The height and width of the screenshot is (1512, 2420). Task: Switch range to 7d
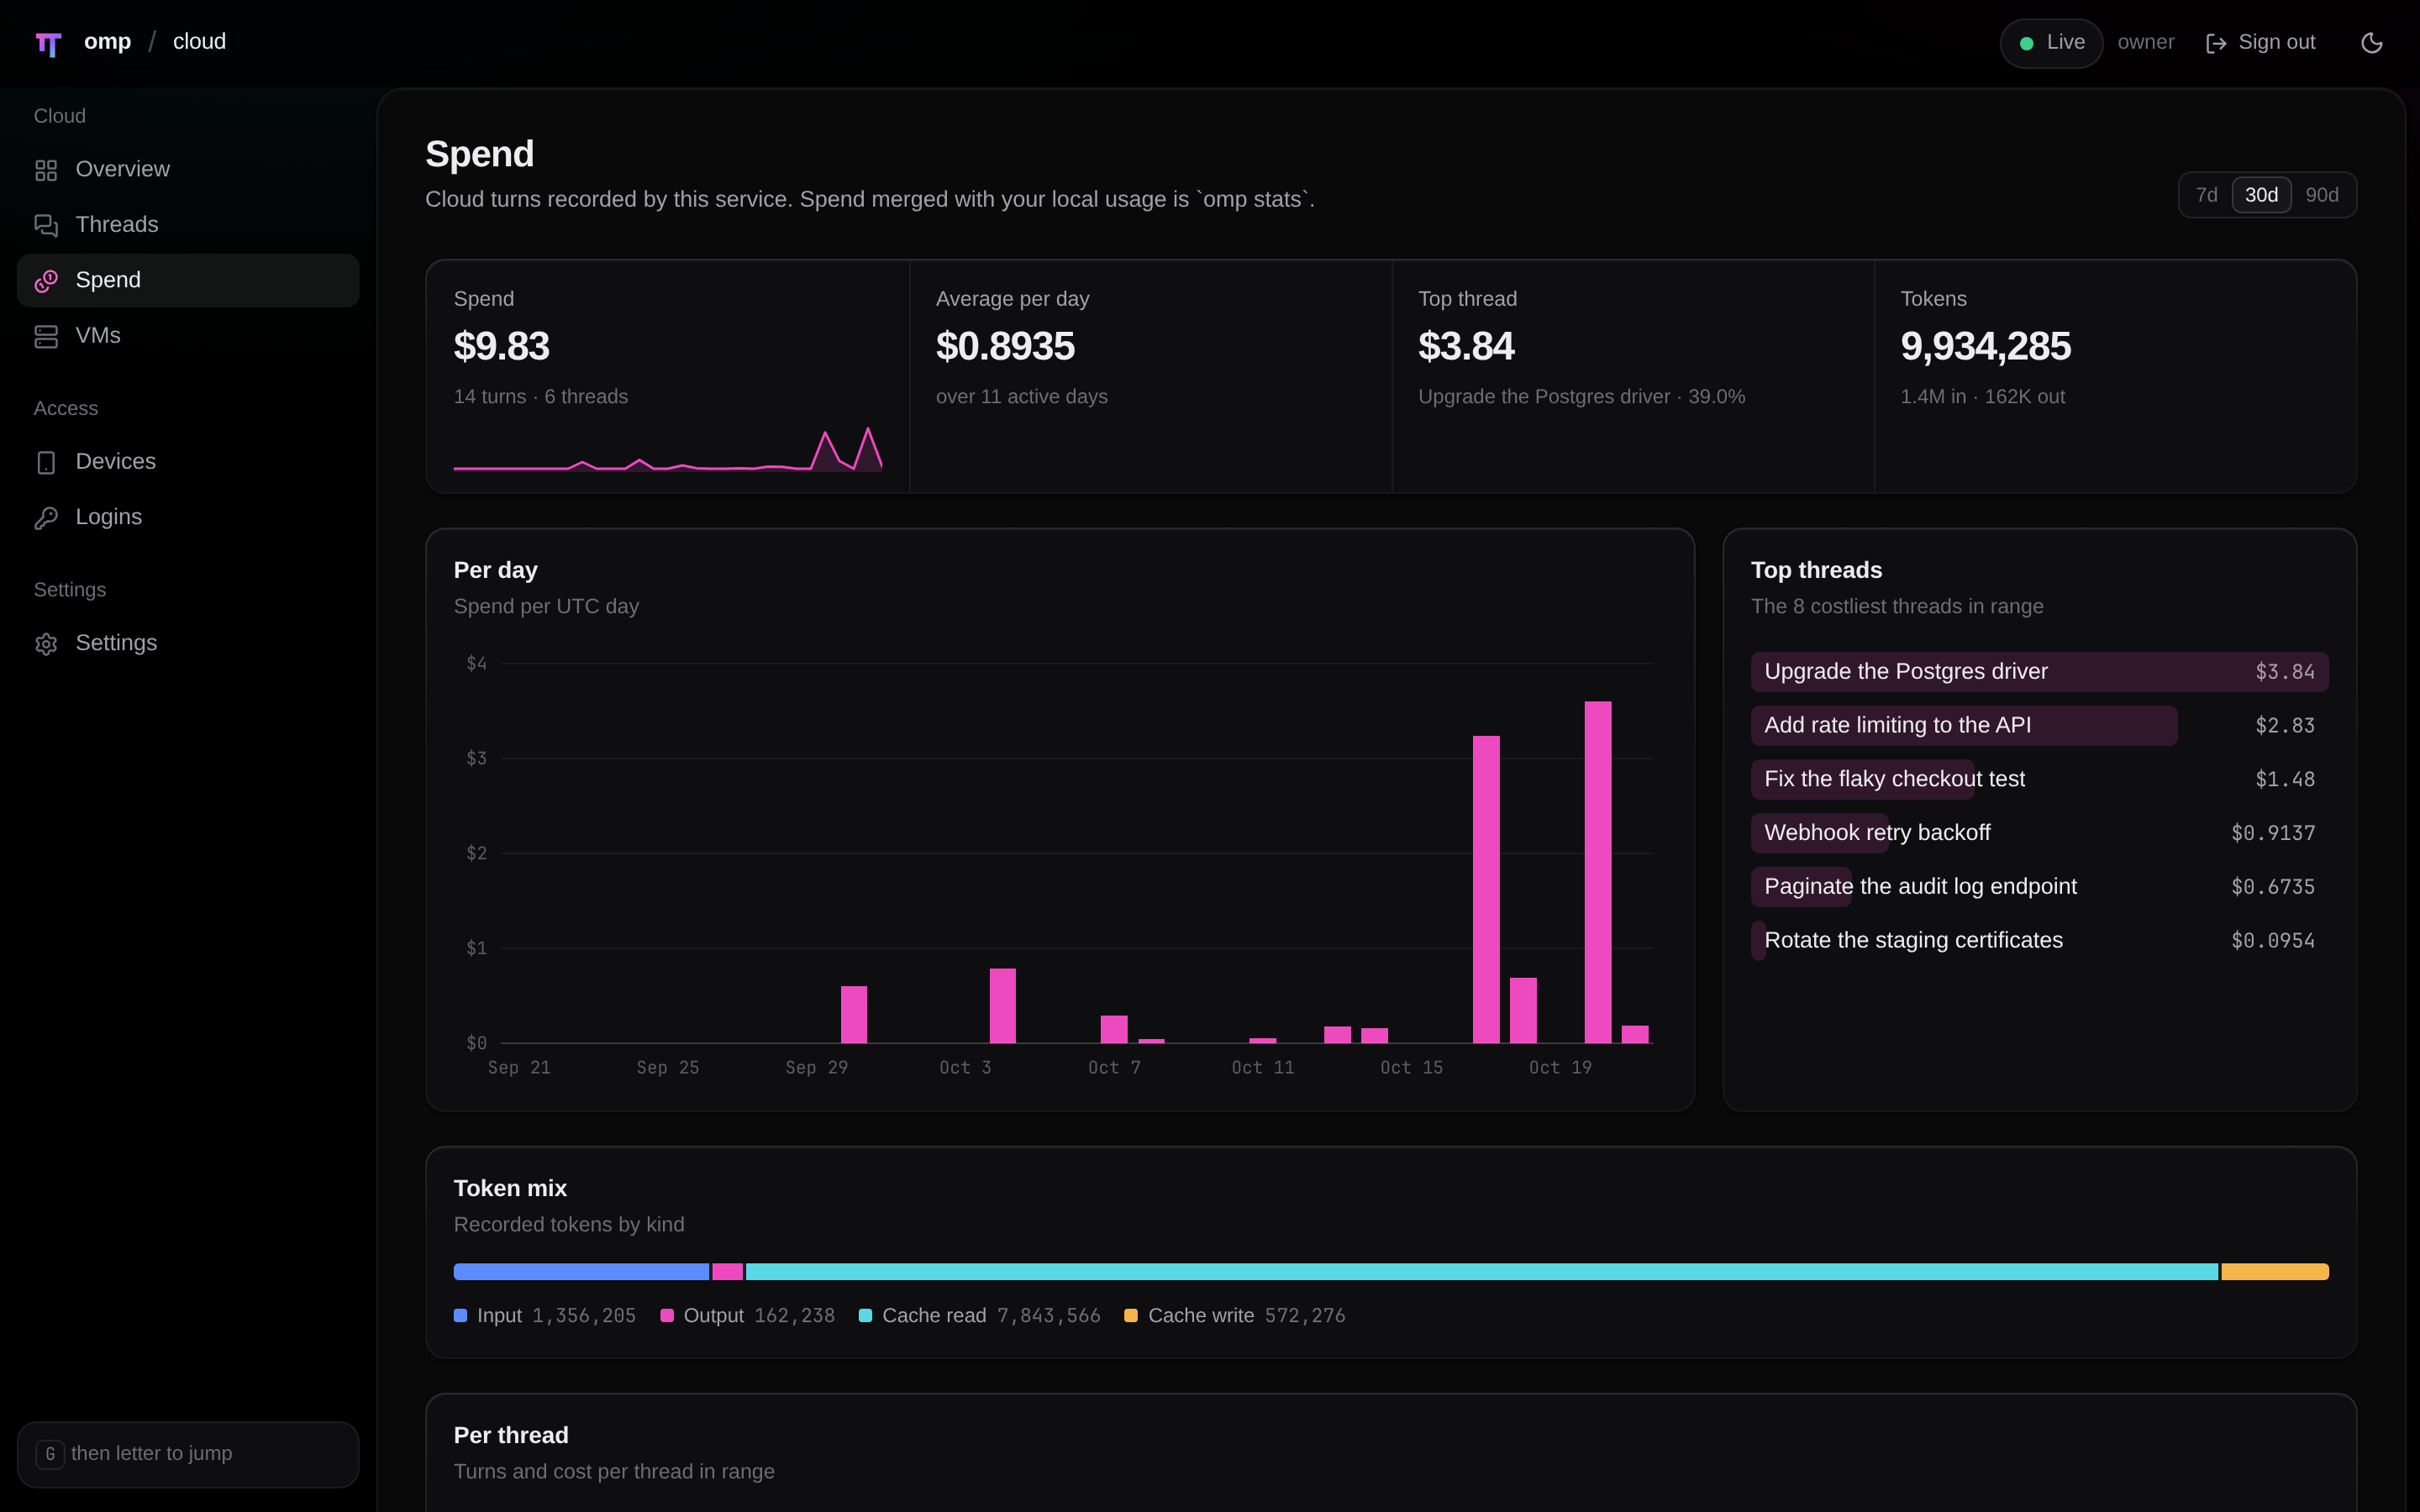click(2206, 195)
